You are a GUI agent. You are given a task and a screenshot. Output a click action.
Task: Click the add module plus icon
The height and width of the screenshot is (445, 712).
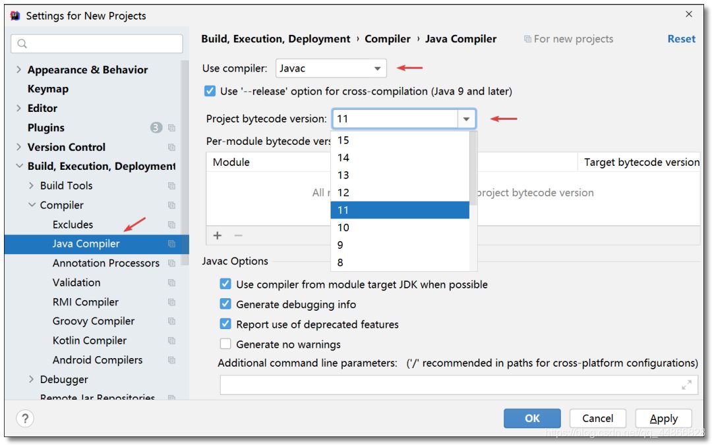pyautogui.click(x=218, y=236)
